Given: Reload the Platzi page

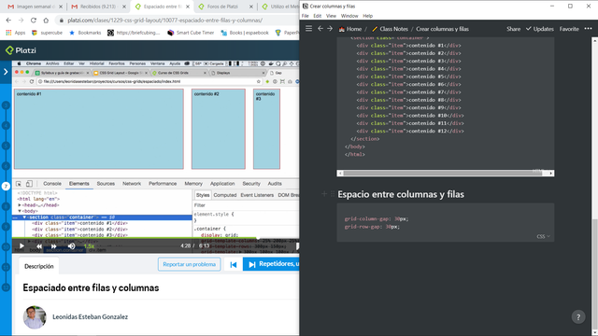Looking at the screenshot, I should pyautogui.click(x=34, y=21).
